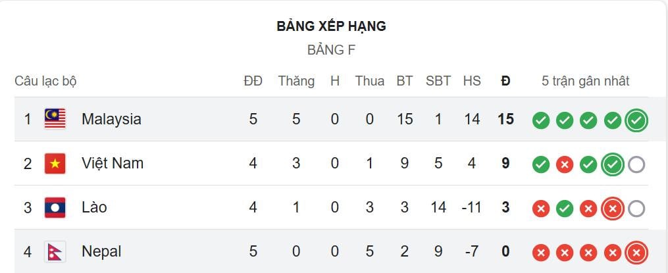
Task: Click the BẢNG F group label
Action: point(331,50)
